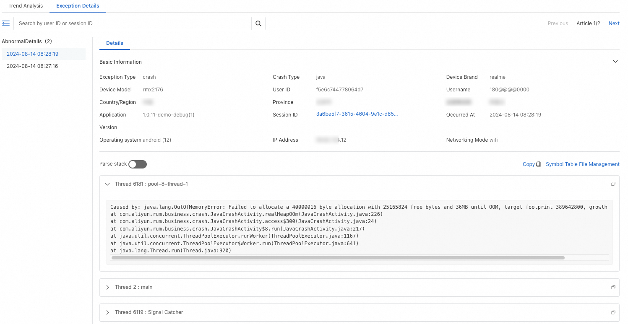Click the java.lang.Thread.run stack frame

click(171, 251)
